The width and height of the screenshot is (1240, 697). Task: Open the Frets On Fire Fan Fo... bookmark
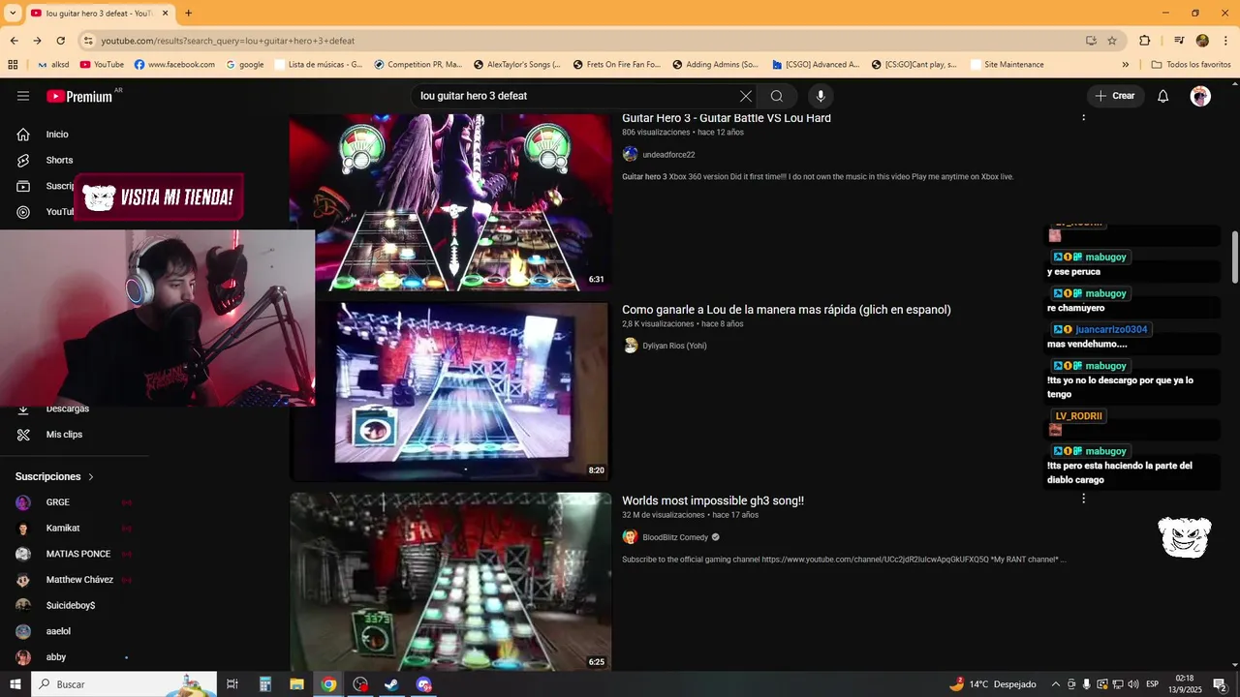tap(616, 65)
